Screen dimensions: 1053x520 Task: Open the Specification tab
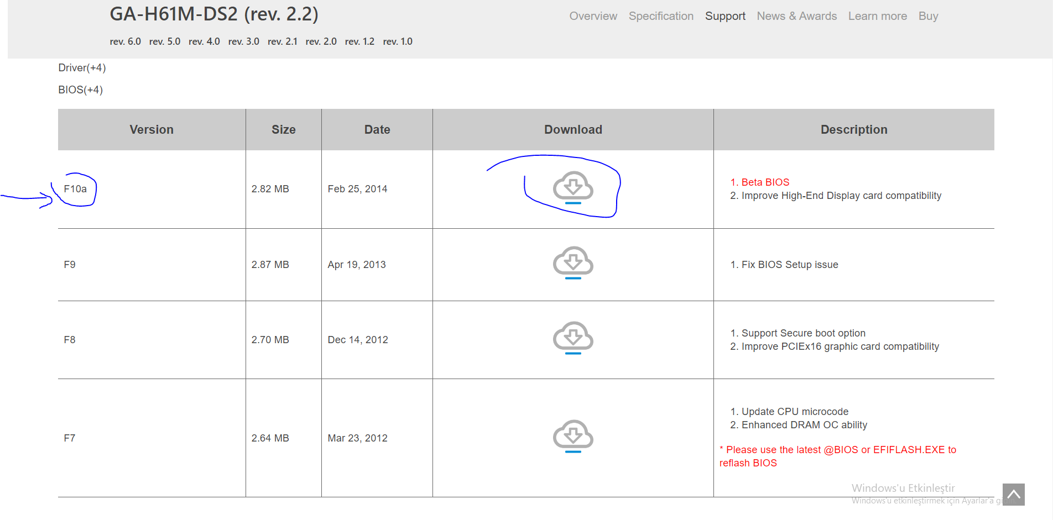pos(661,16)
